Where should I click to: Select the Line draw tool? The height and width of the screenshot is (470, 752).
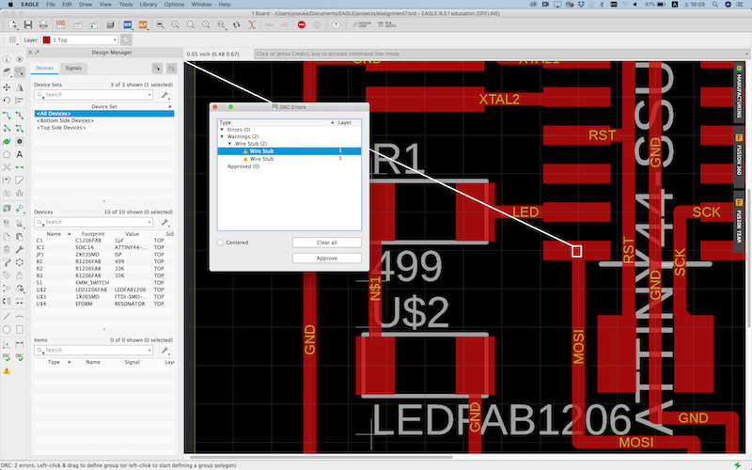[x=7, y=317]
